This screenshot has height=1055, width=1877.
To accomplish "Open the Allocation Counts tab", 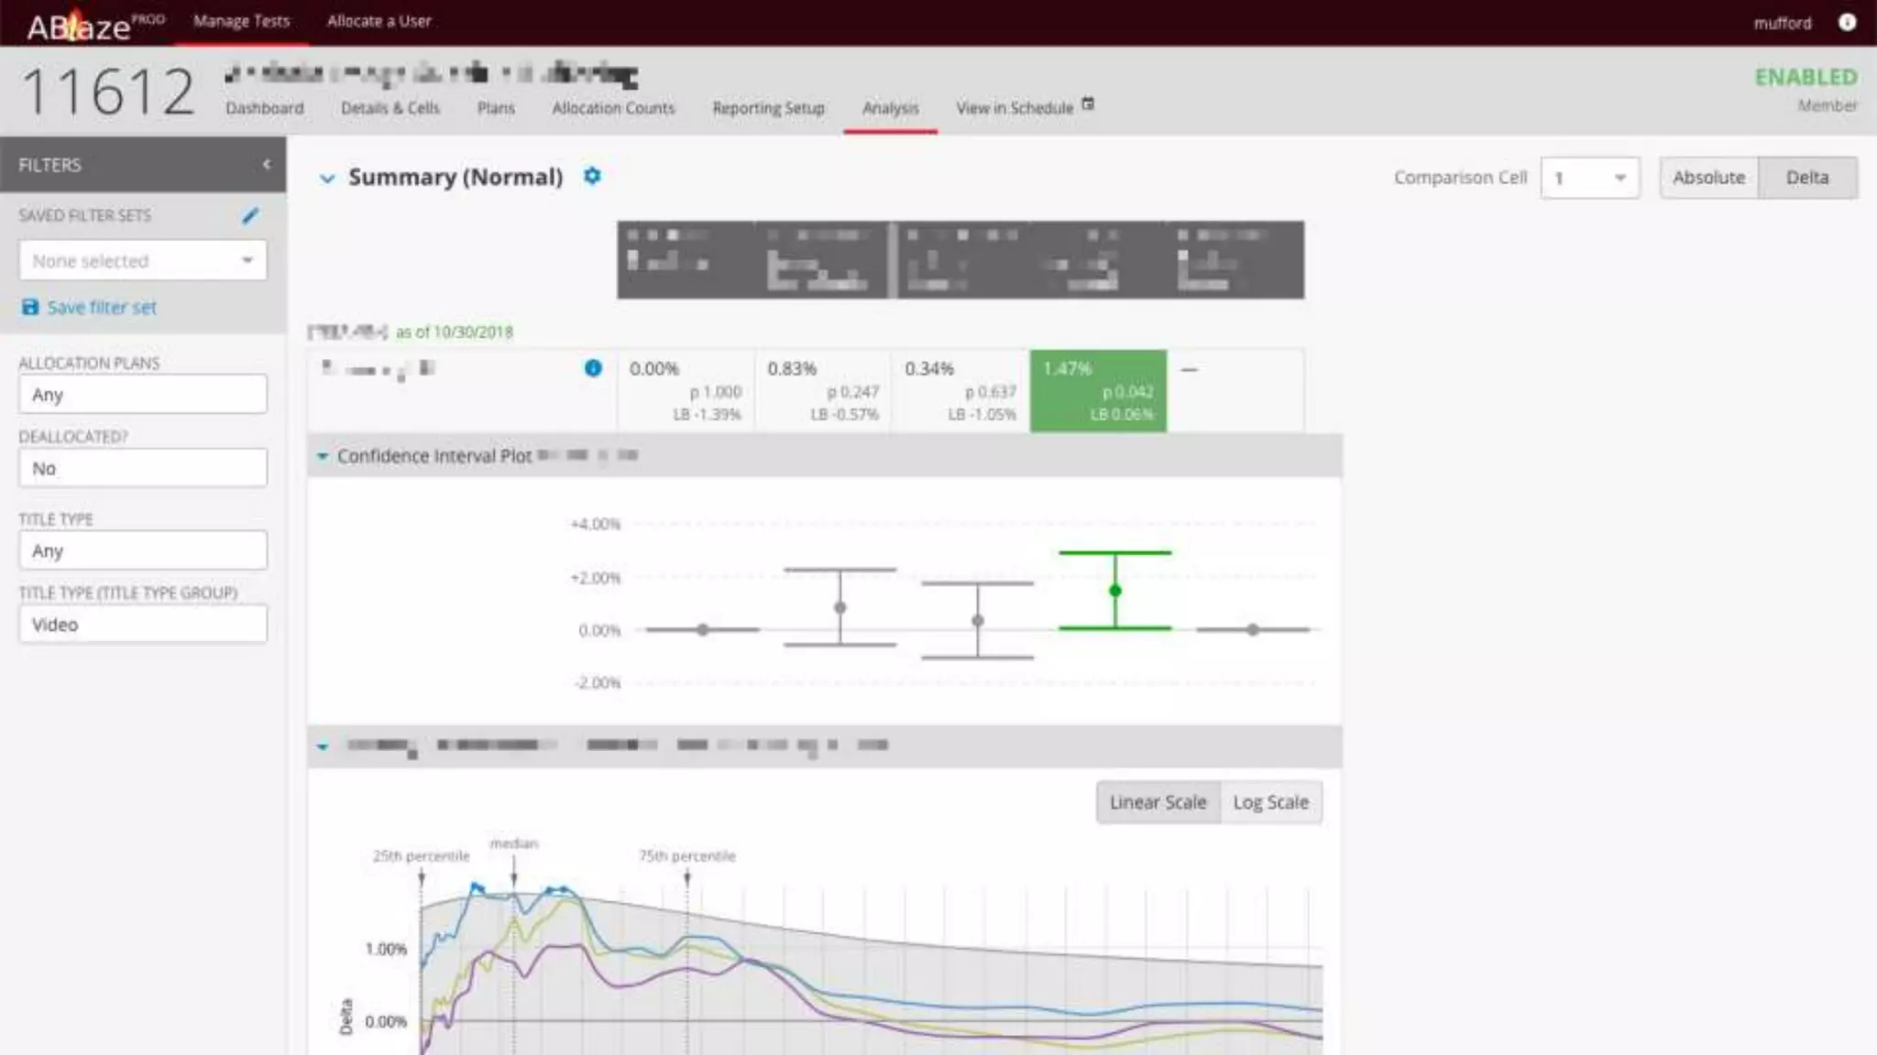I will [x=613, y=108].
